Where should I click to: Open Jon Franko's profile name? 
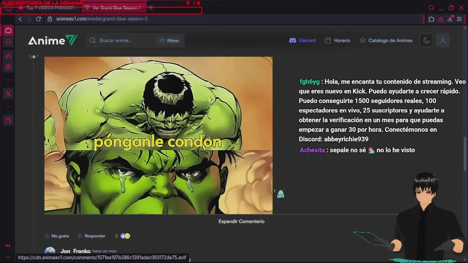tap(75, 251)
